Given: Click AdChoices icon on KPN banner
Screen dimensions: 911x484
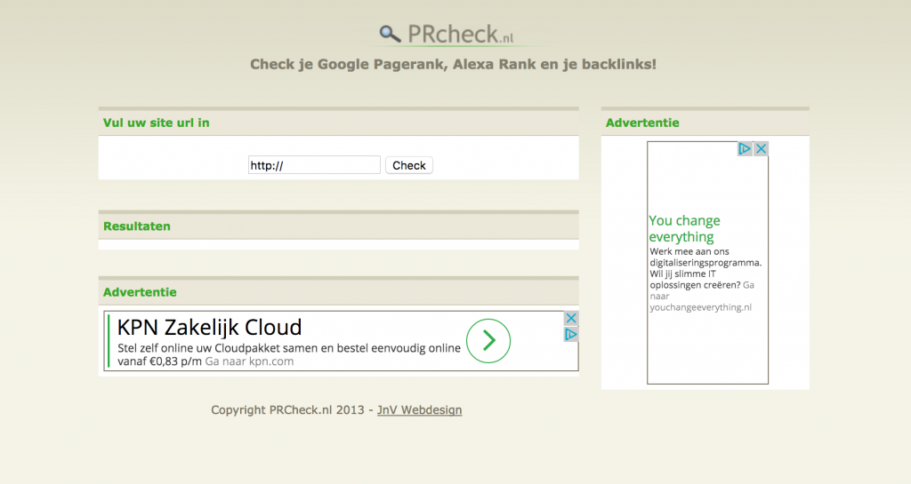Looking at the screenshot, I should pyautogui.click(x=571, y=334).
